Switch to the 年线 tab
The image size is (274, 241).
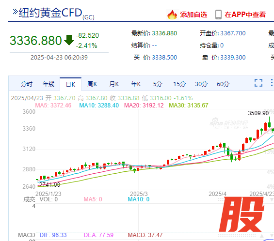[x=48, y=84]
